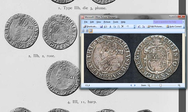The width and height of the screenshot is (188, 112).
Task: Click the C2_6 file name in status bar
Action: [87, 85]
